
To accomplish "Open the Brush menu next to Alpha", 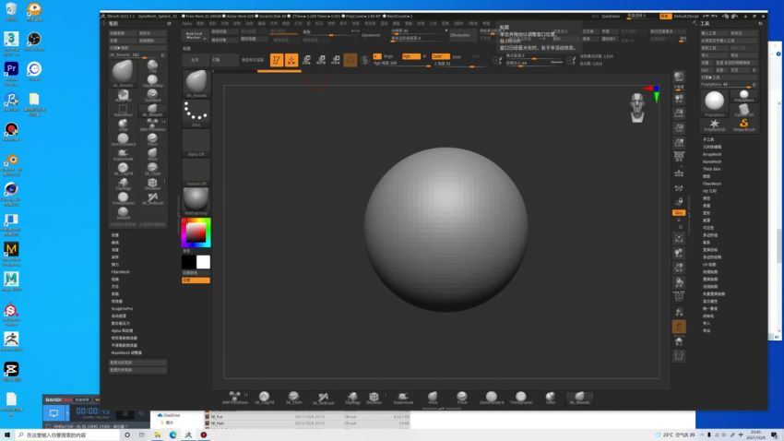I will pyautogui.click(x=200, y=23).
